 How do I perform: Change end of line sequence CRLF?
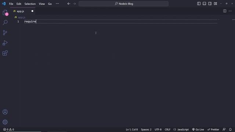(167, 129)
